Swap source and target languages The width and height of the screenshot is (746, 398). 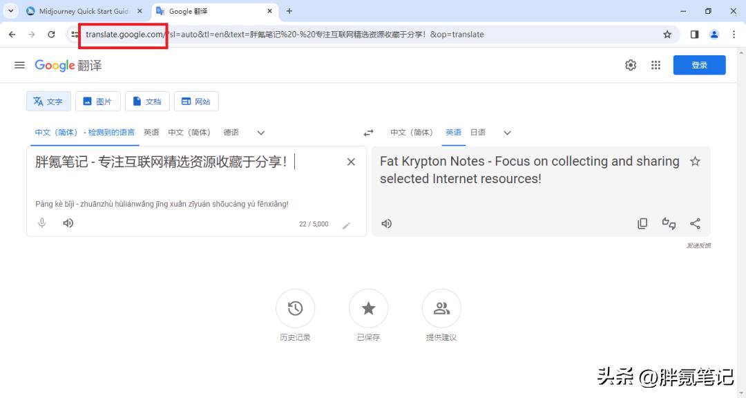point(368,132)
